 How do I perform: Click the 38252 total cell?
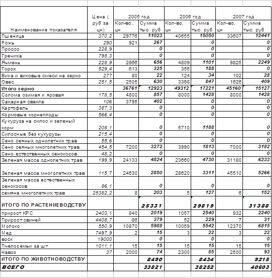pyautogui.click(x=203, y=267)
